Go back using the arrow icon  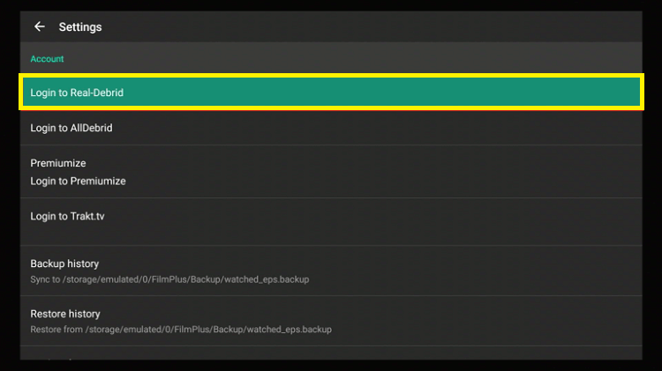tap(39, 26)
